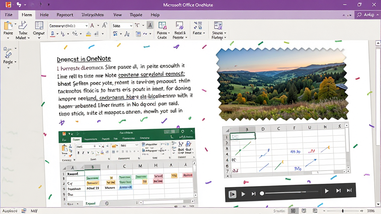Open the undo history arrow in title bar
This screenshot has height=214, width=381.
coord(25,4)
